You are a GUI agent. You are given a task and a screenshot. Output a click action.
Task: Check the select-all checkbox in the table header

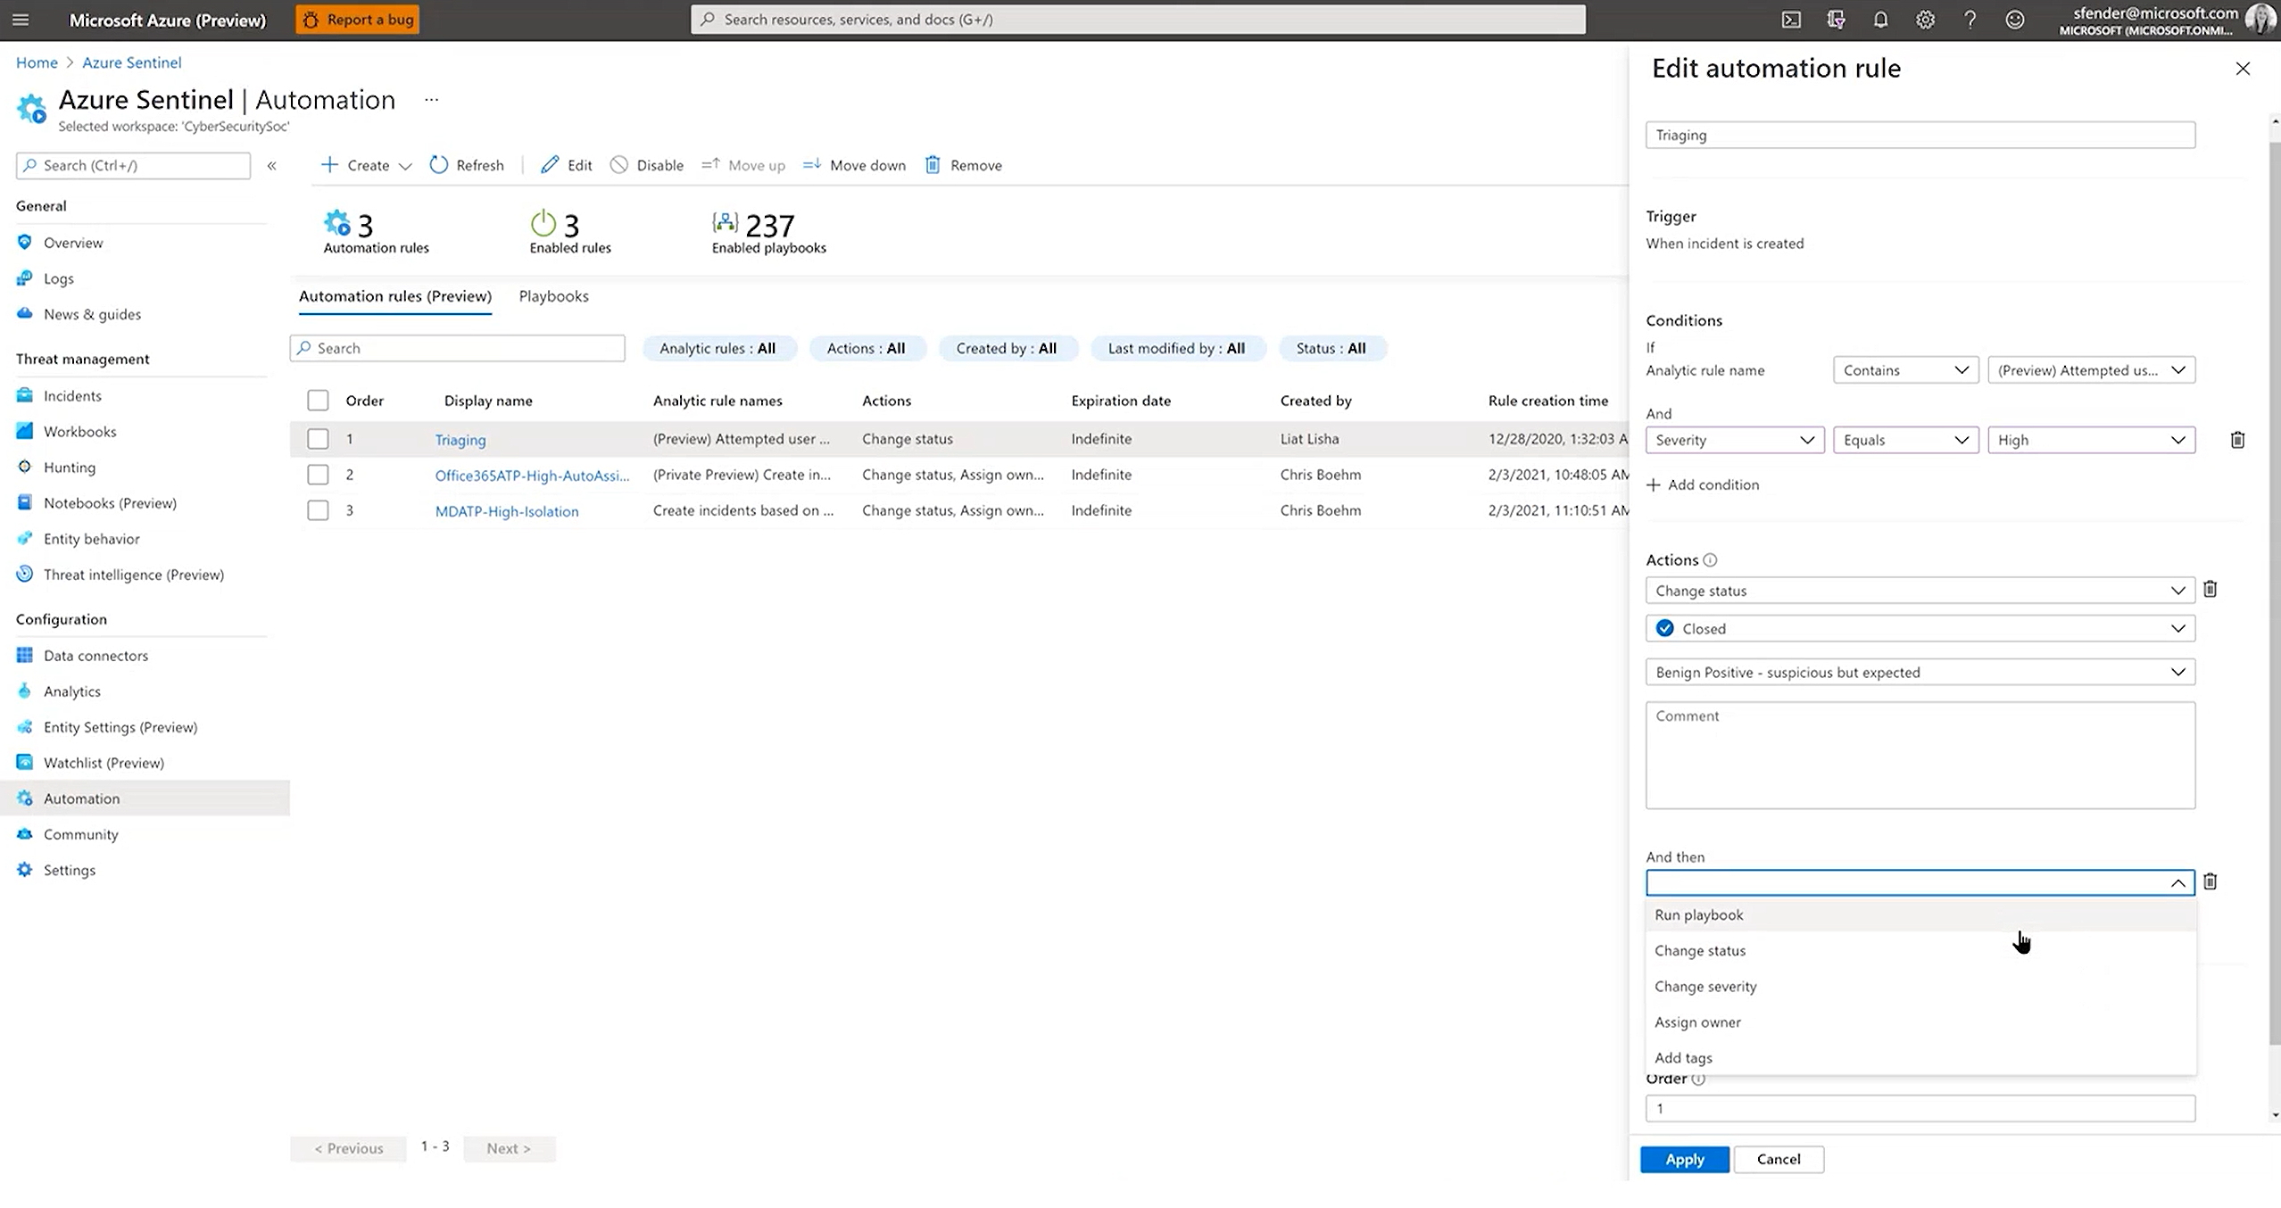click(318, 400)
